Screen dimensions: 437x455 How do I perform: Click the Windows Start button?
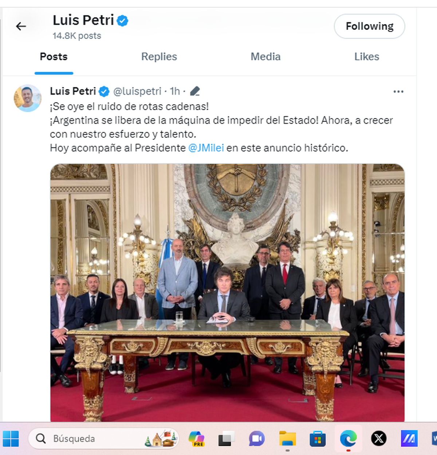(x=11, y=439)
